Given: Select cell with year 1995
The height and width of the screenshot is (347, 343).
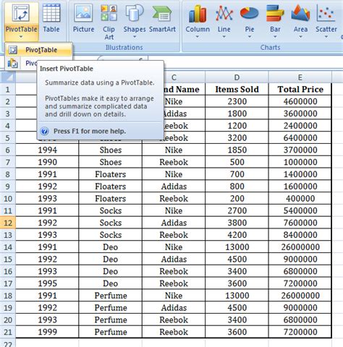Looking at the screenshot, I should point(47,283).
